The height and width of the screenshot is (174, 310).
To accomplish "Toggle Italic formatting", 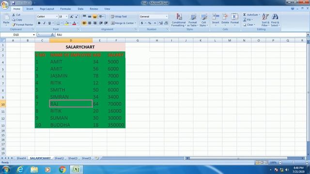I will pos(44,23).
